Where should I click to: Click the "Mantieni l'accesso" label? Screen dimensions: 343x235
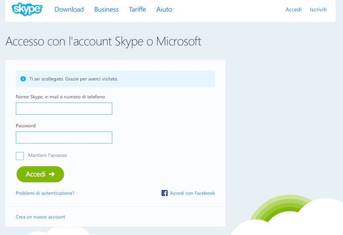[47, 155]
